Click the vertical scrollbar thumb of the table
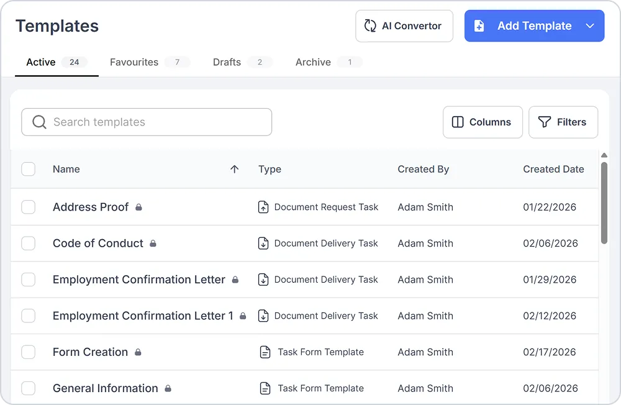621x405 pixels. [x=604, y=203]
